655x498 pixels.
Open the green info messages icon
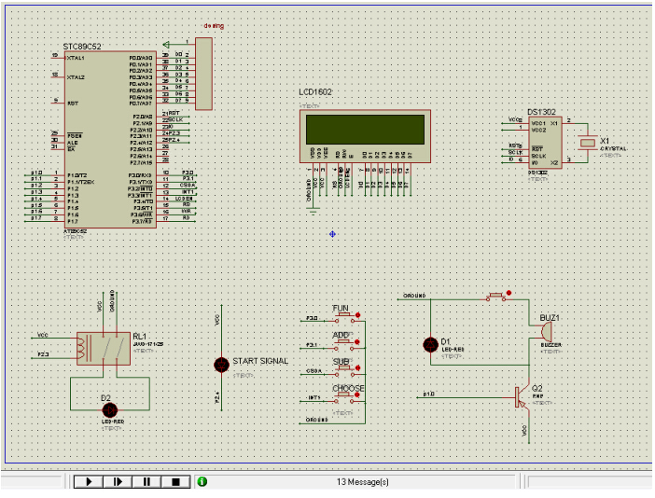202,482
